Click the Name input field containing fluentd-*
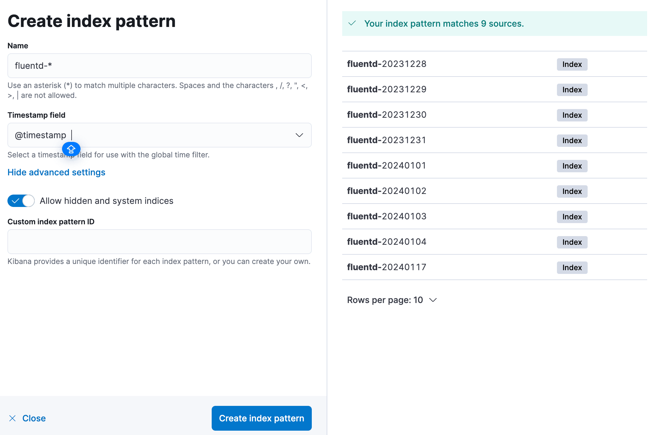 [159, 66]
